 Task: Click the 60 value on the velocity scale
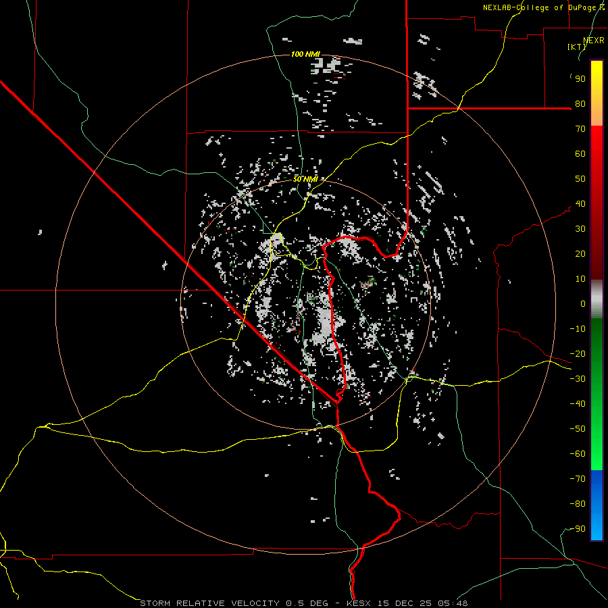(580, 153)
